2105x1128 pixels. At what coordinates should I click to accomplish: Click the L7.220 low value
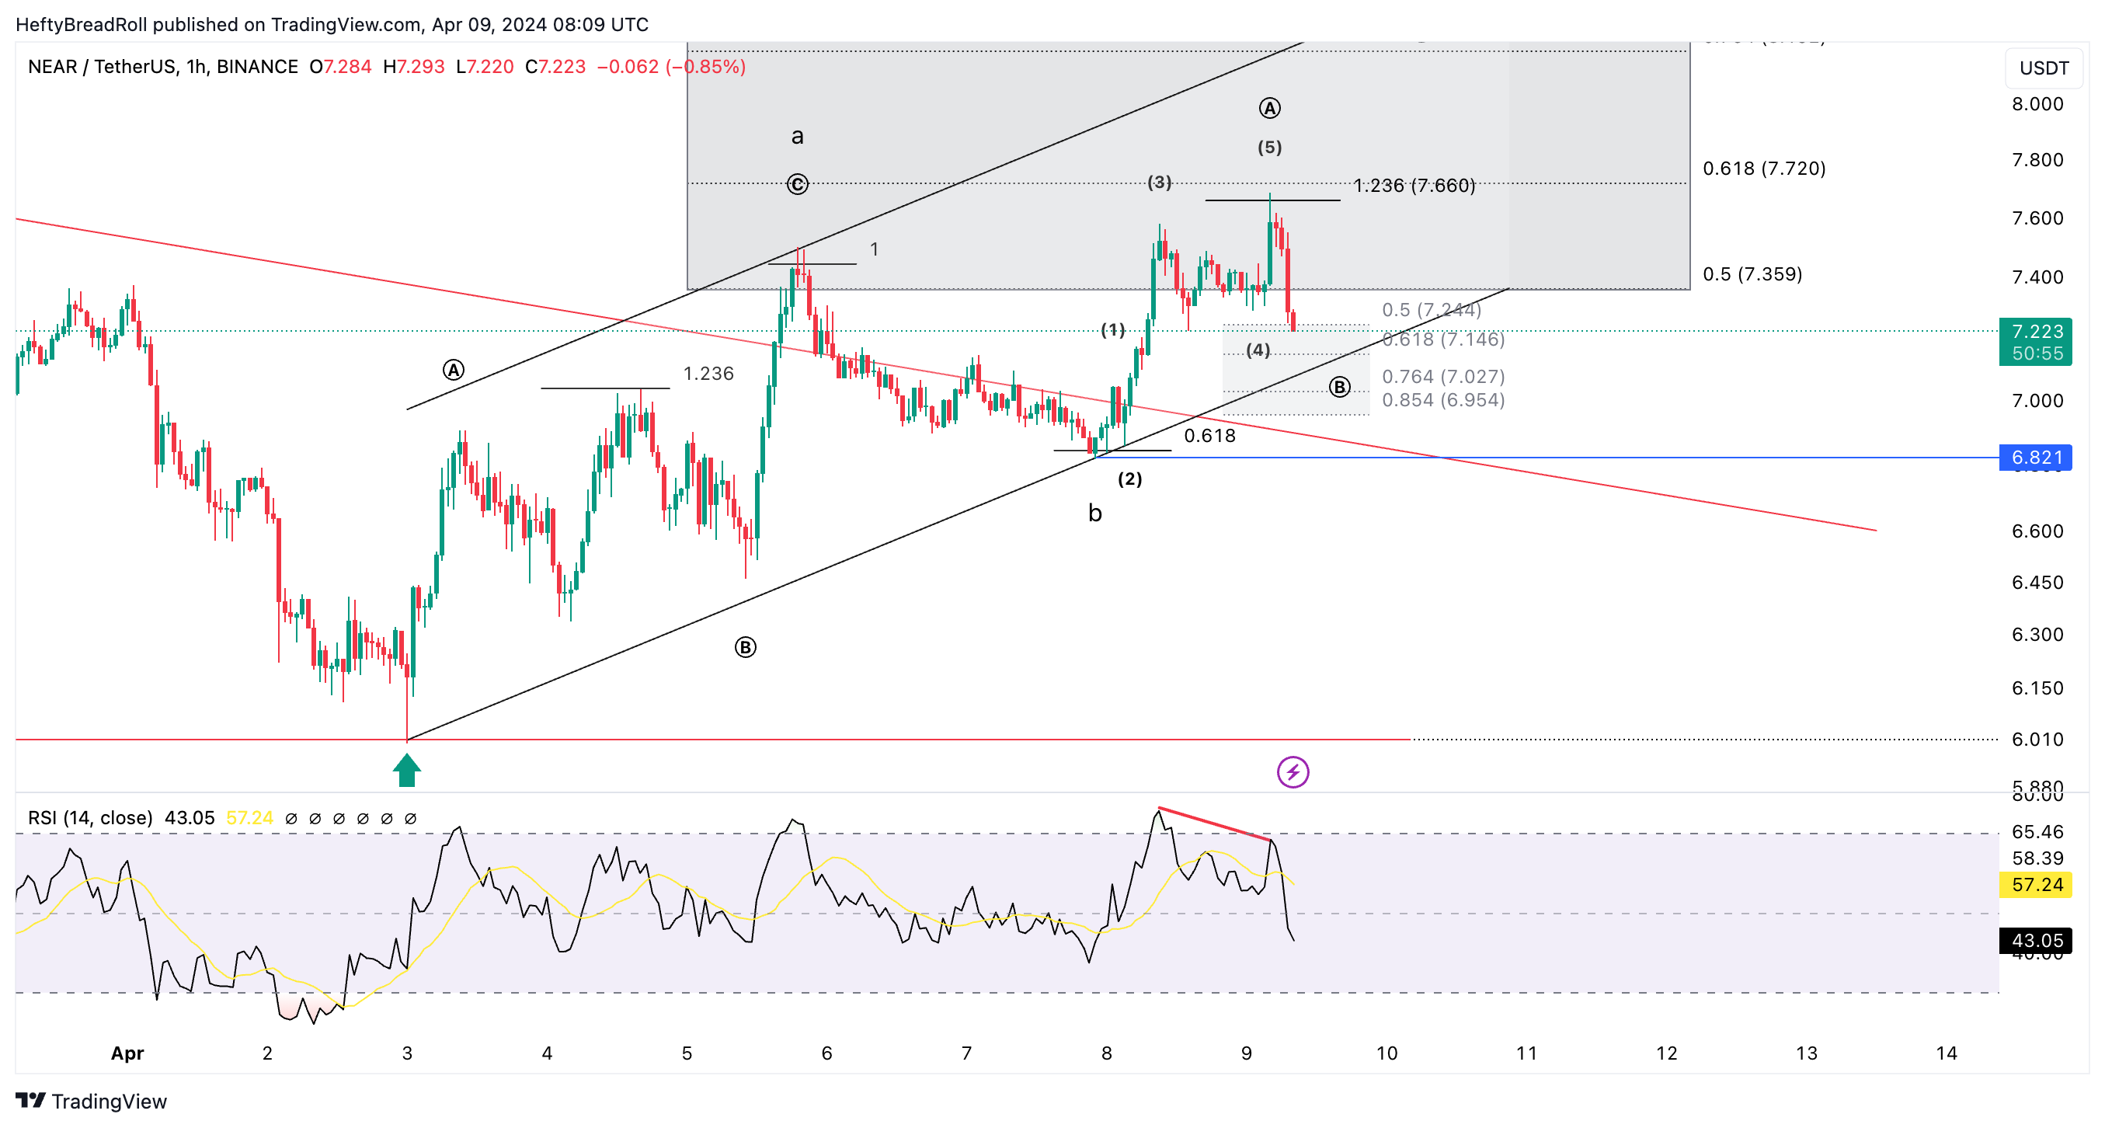pos(485,66)
